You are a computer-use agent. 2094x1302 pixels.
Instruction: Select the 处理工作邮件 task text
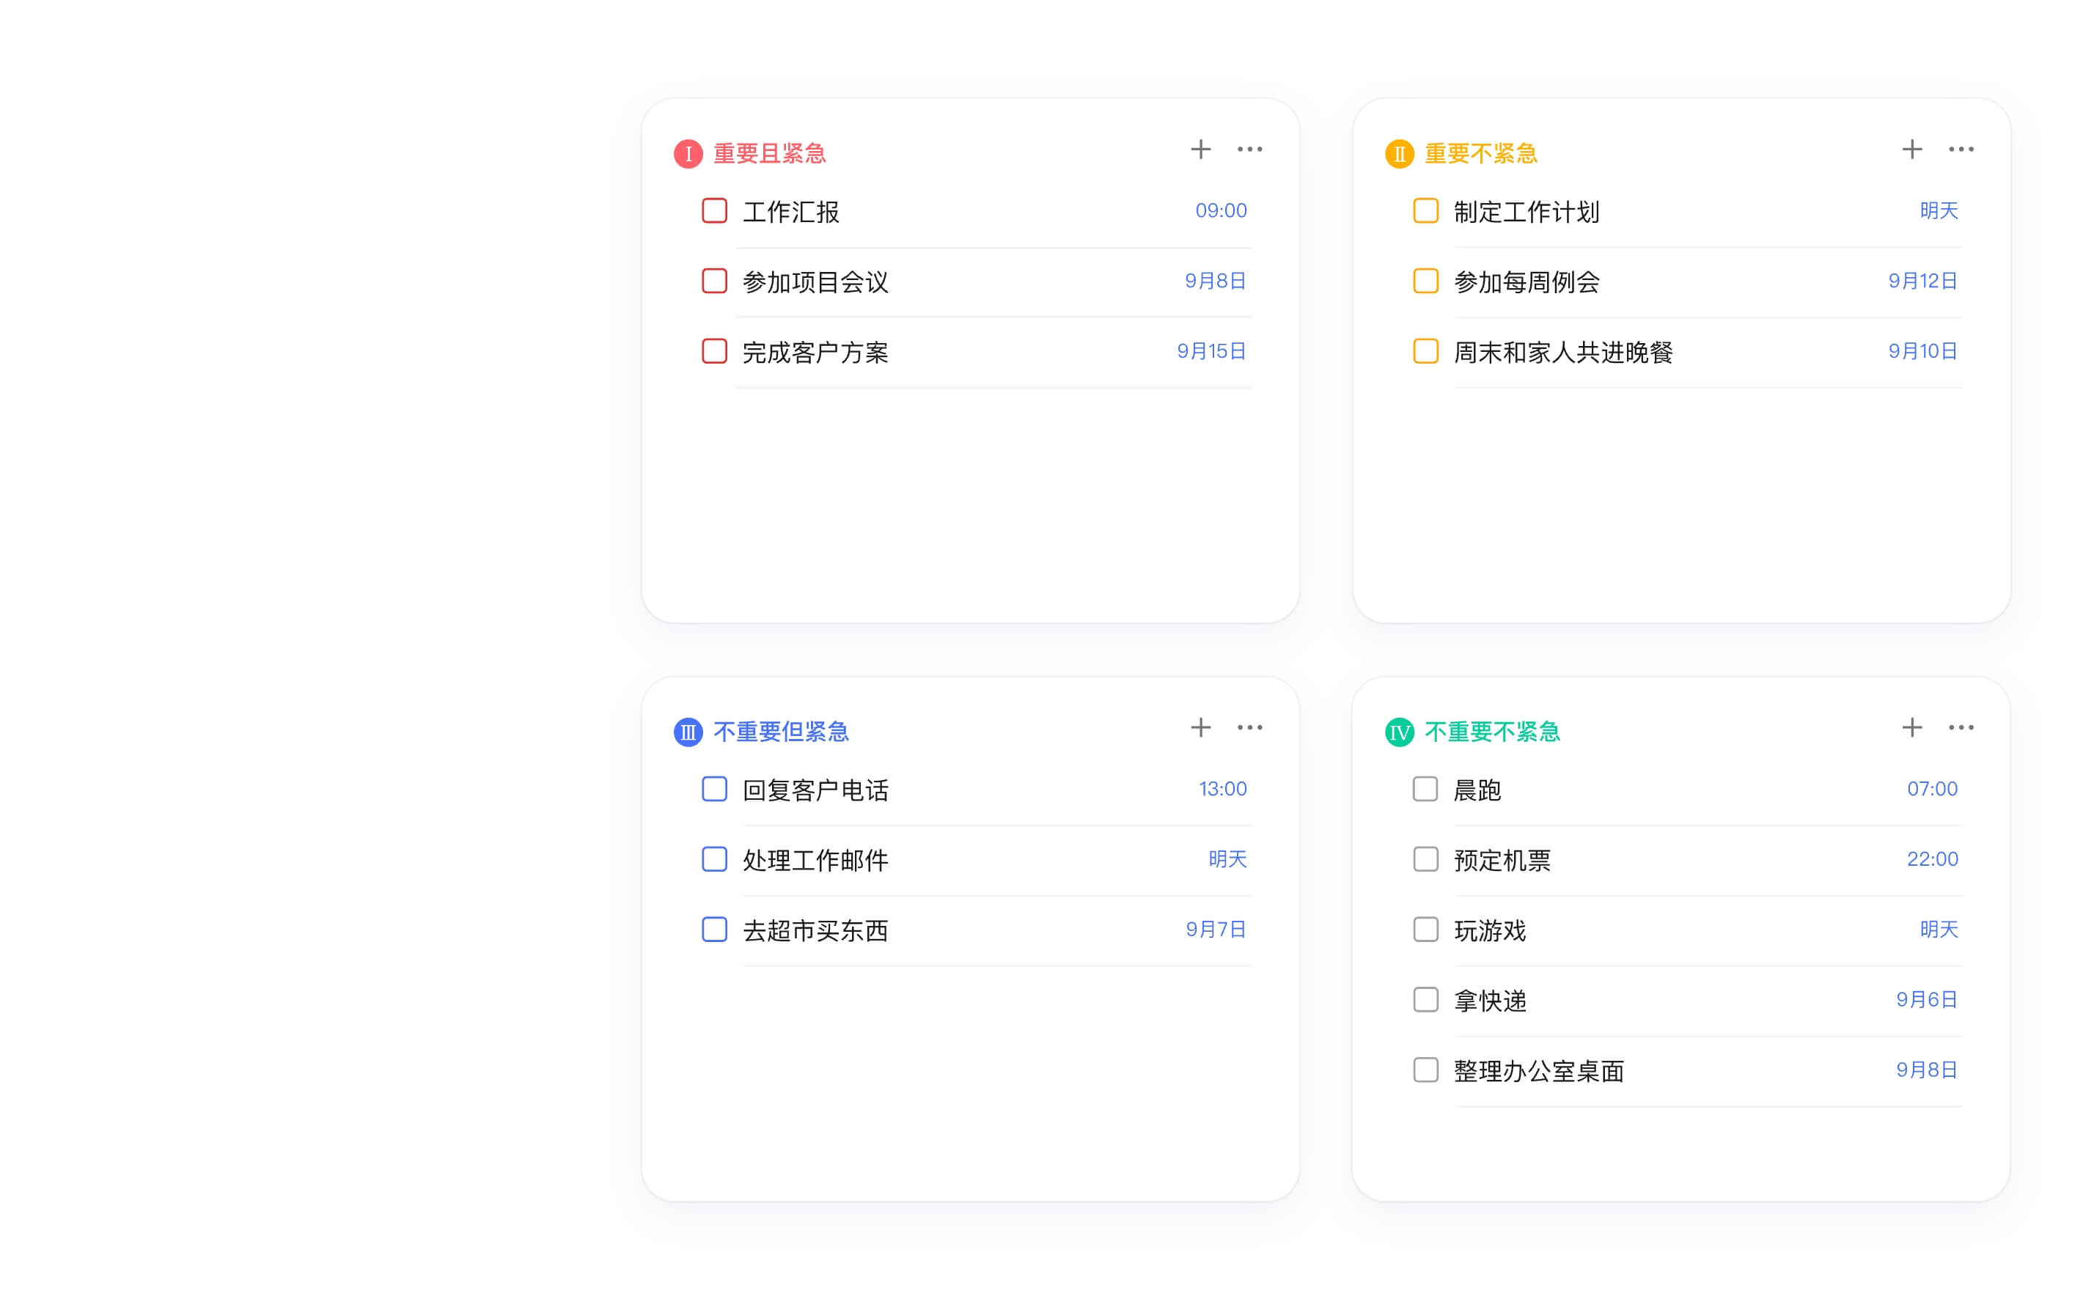(815, 859)
